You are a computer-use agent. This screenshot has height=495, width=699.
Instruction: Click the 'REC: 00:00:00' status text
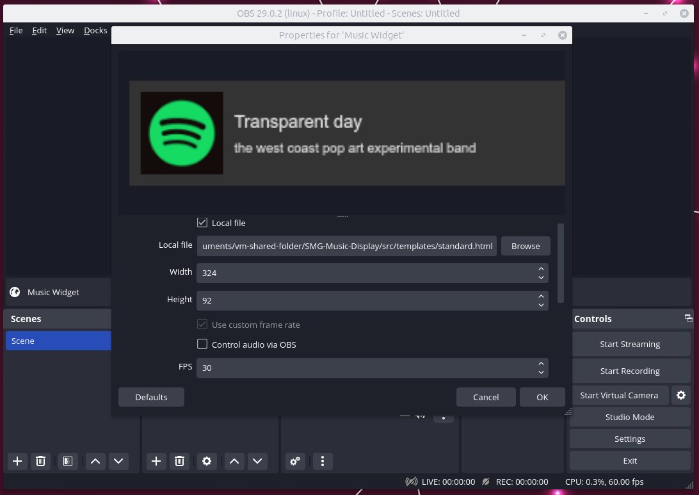tap(522, 482)
